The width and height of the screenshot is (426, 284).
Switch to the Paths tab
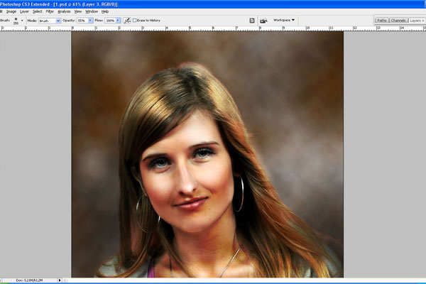pos(382,21)
